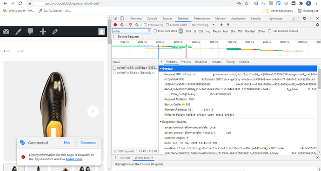Open the WordPress user avatar
The height and width of the screenshot is (171, 321).
(x=101, y=32)
